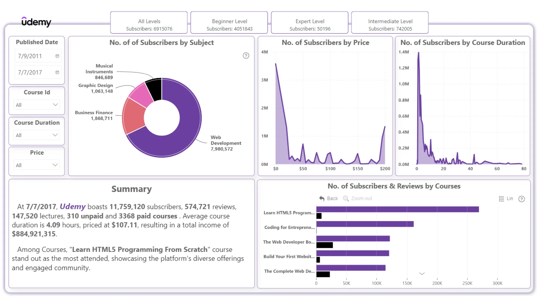The height and width of the screenshot is (305, 542).
Task: Select the Intermediate Level card
Action: 390,23
